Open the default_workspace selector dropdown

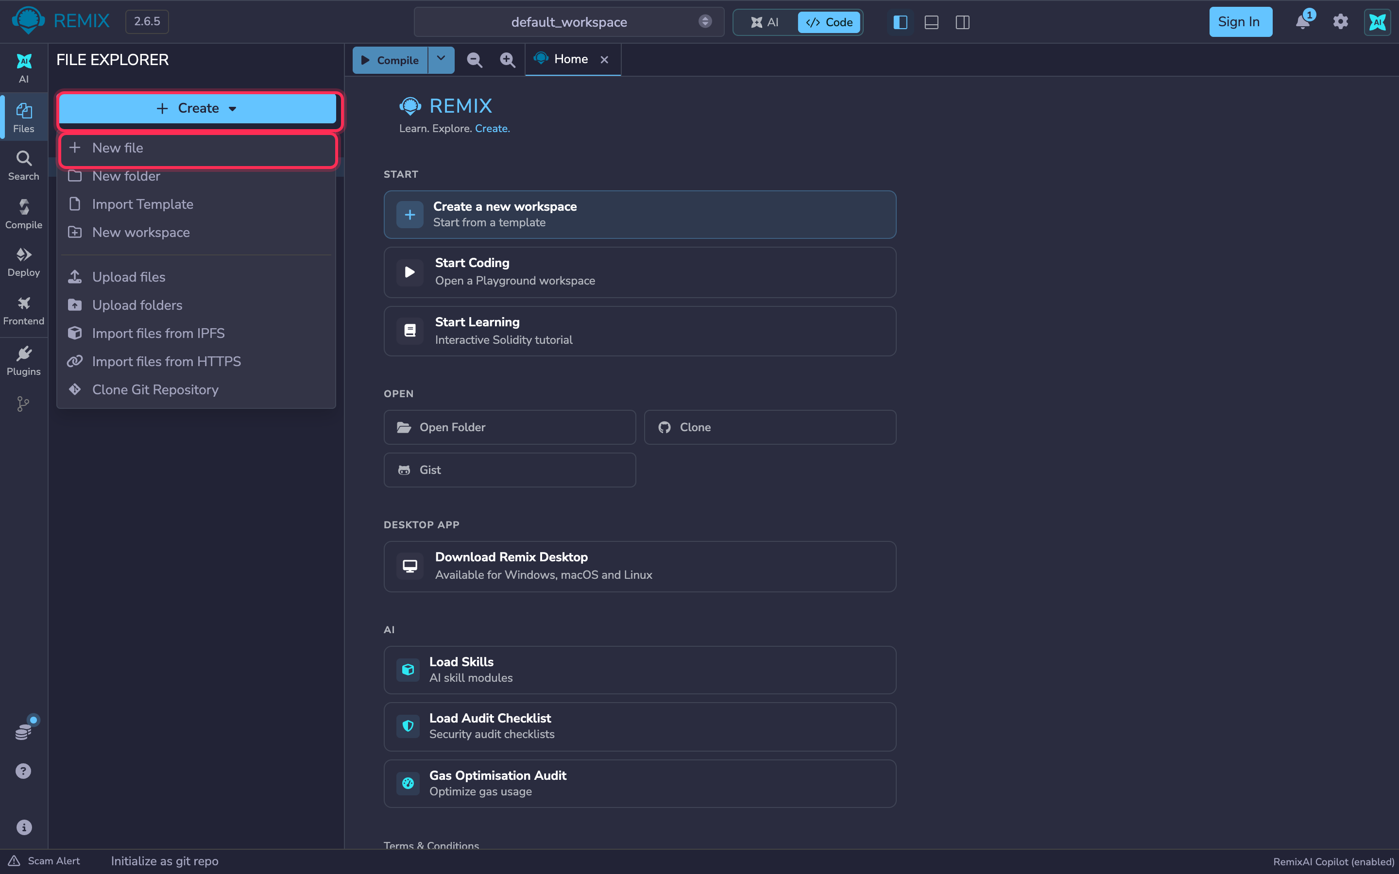pyautogui.click(x=569, y=22)
